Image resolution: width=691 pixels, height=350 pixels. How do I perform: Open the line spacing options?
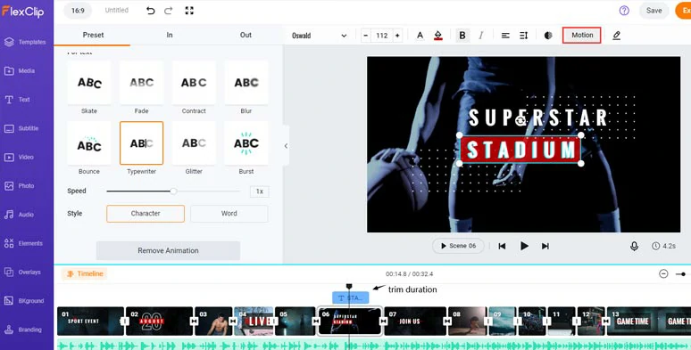(x=523, y=36)
